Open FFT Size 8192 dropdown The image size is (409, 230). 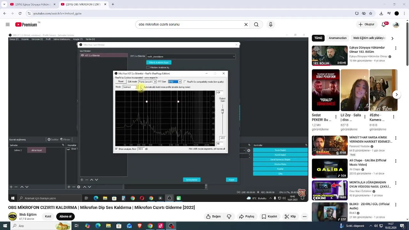(x=175, y=82)
